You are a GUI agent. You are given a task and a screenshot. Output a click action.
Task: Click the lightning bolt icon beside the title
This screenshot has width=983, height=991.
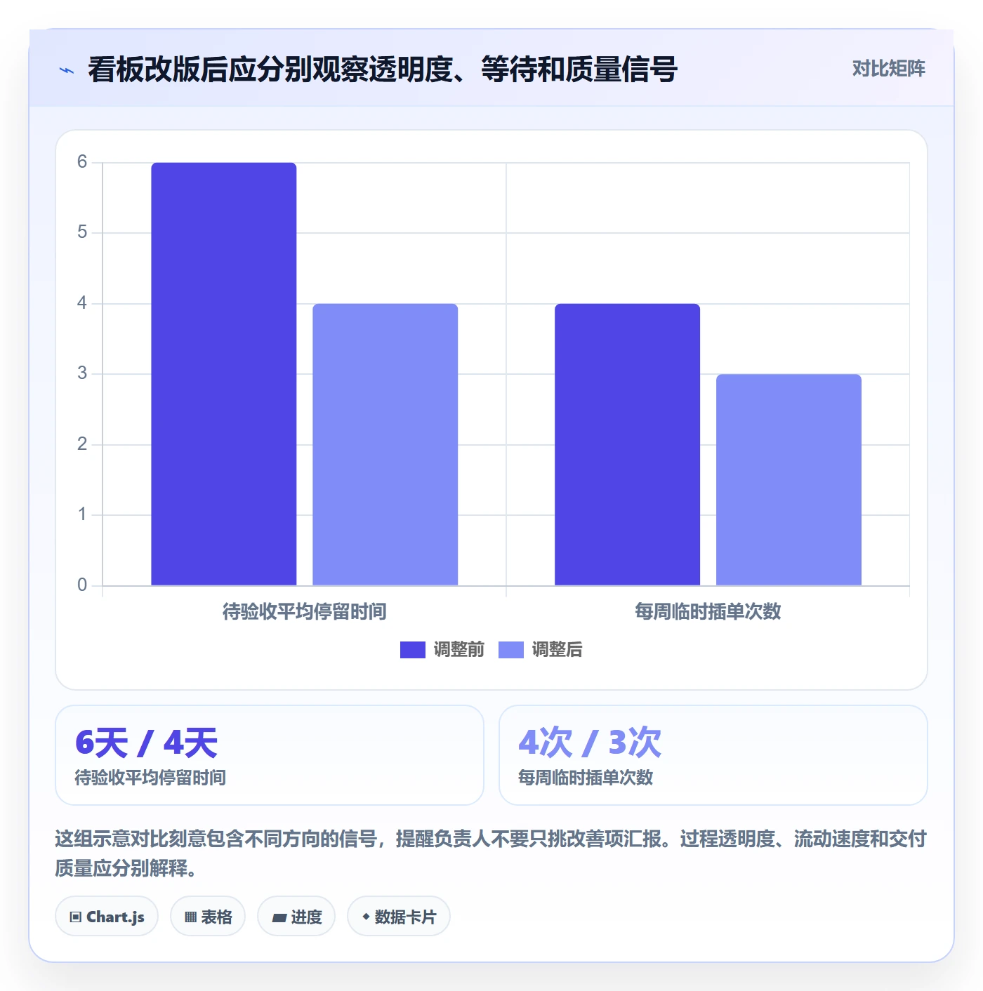pos(67,70)
